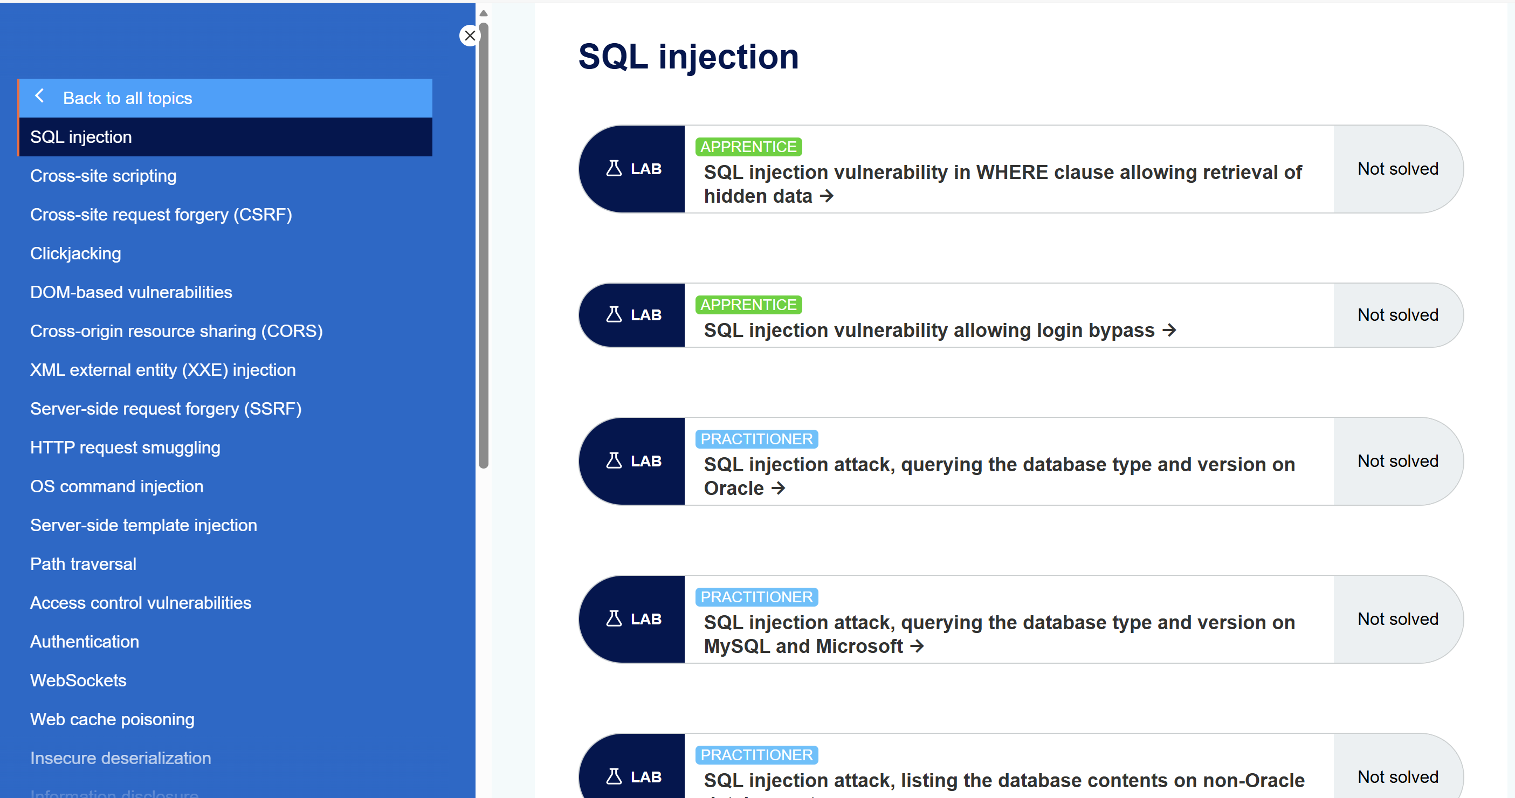Select the WebSockets topic

78,680
